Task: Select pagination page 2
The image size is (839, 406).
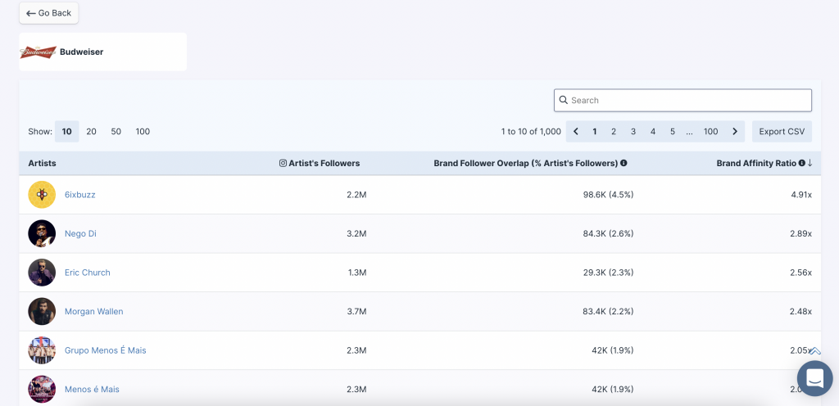Action: pyautogui.click(x=614, y=132)
